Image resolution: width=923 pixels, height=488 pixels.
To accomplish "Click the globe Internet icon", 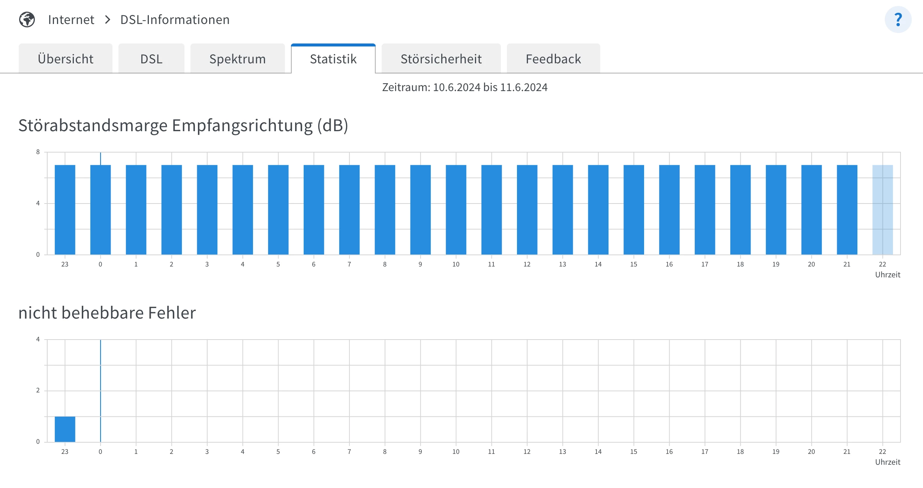I will 27,19.
